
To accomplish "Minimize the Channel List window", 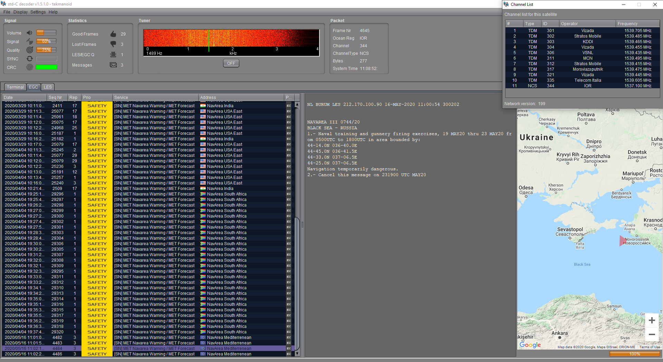I will (x=624, y=4).
